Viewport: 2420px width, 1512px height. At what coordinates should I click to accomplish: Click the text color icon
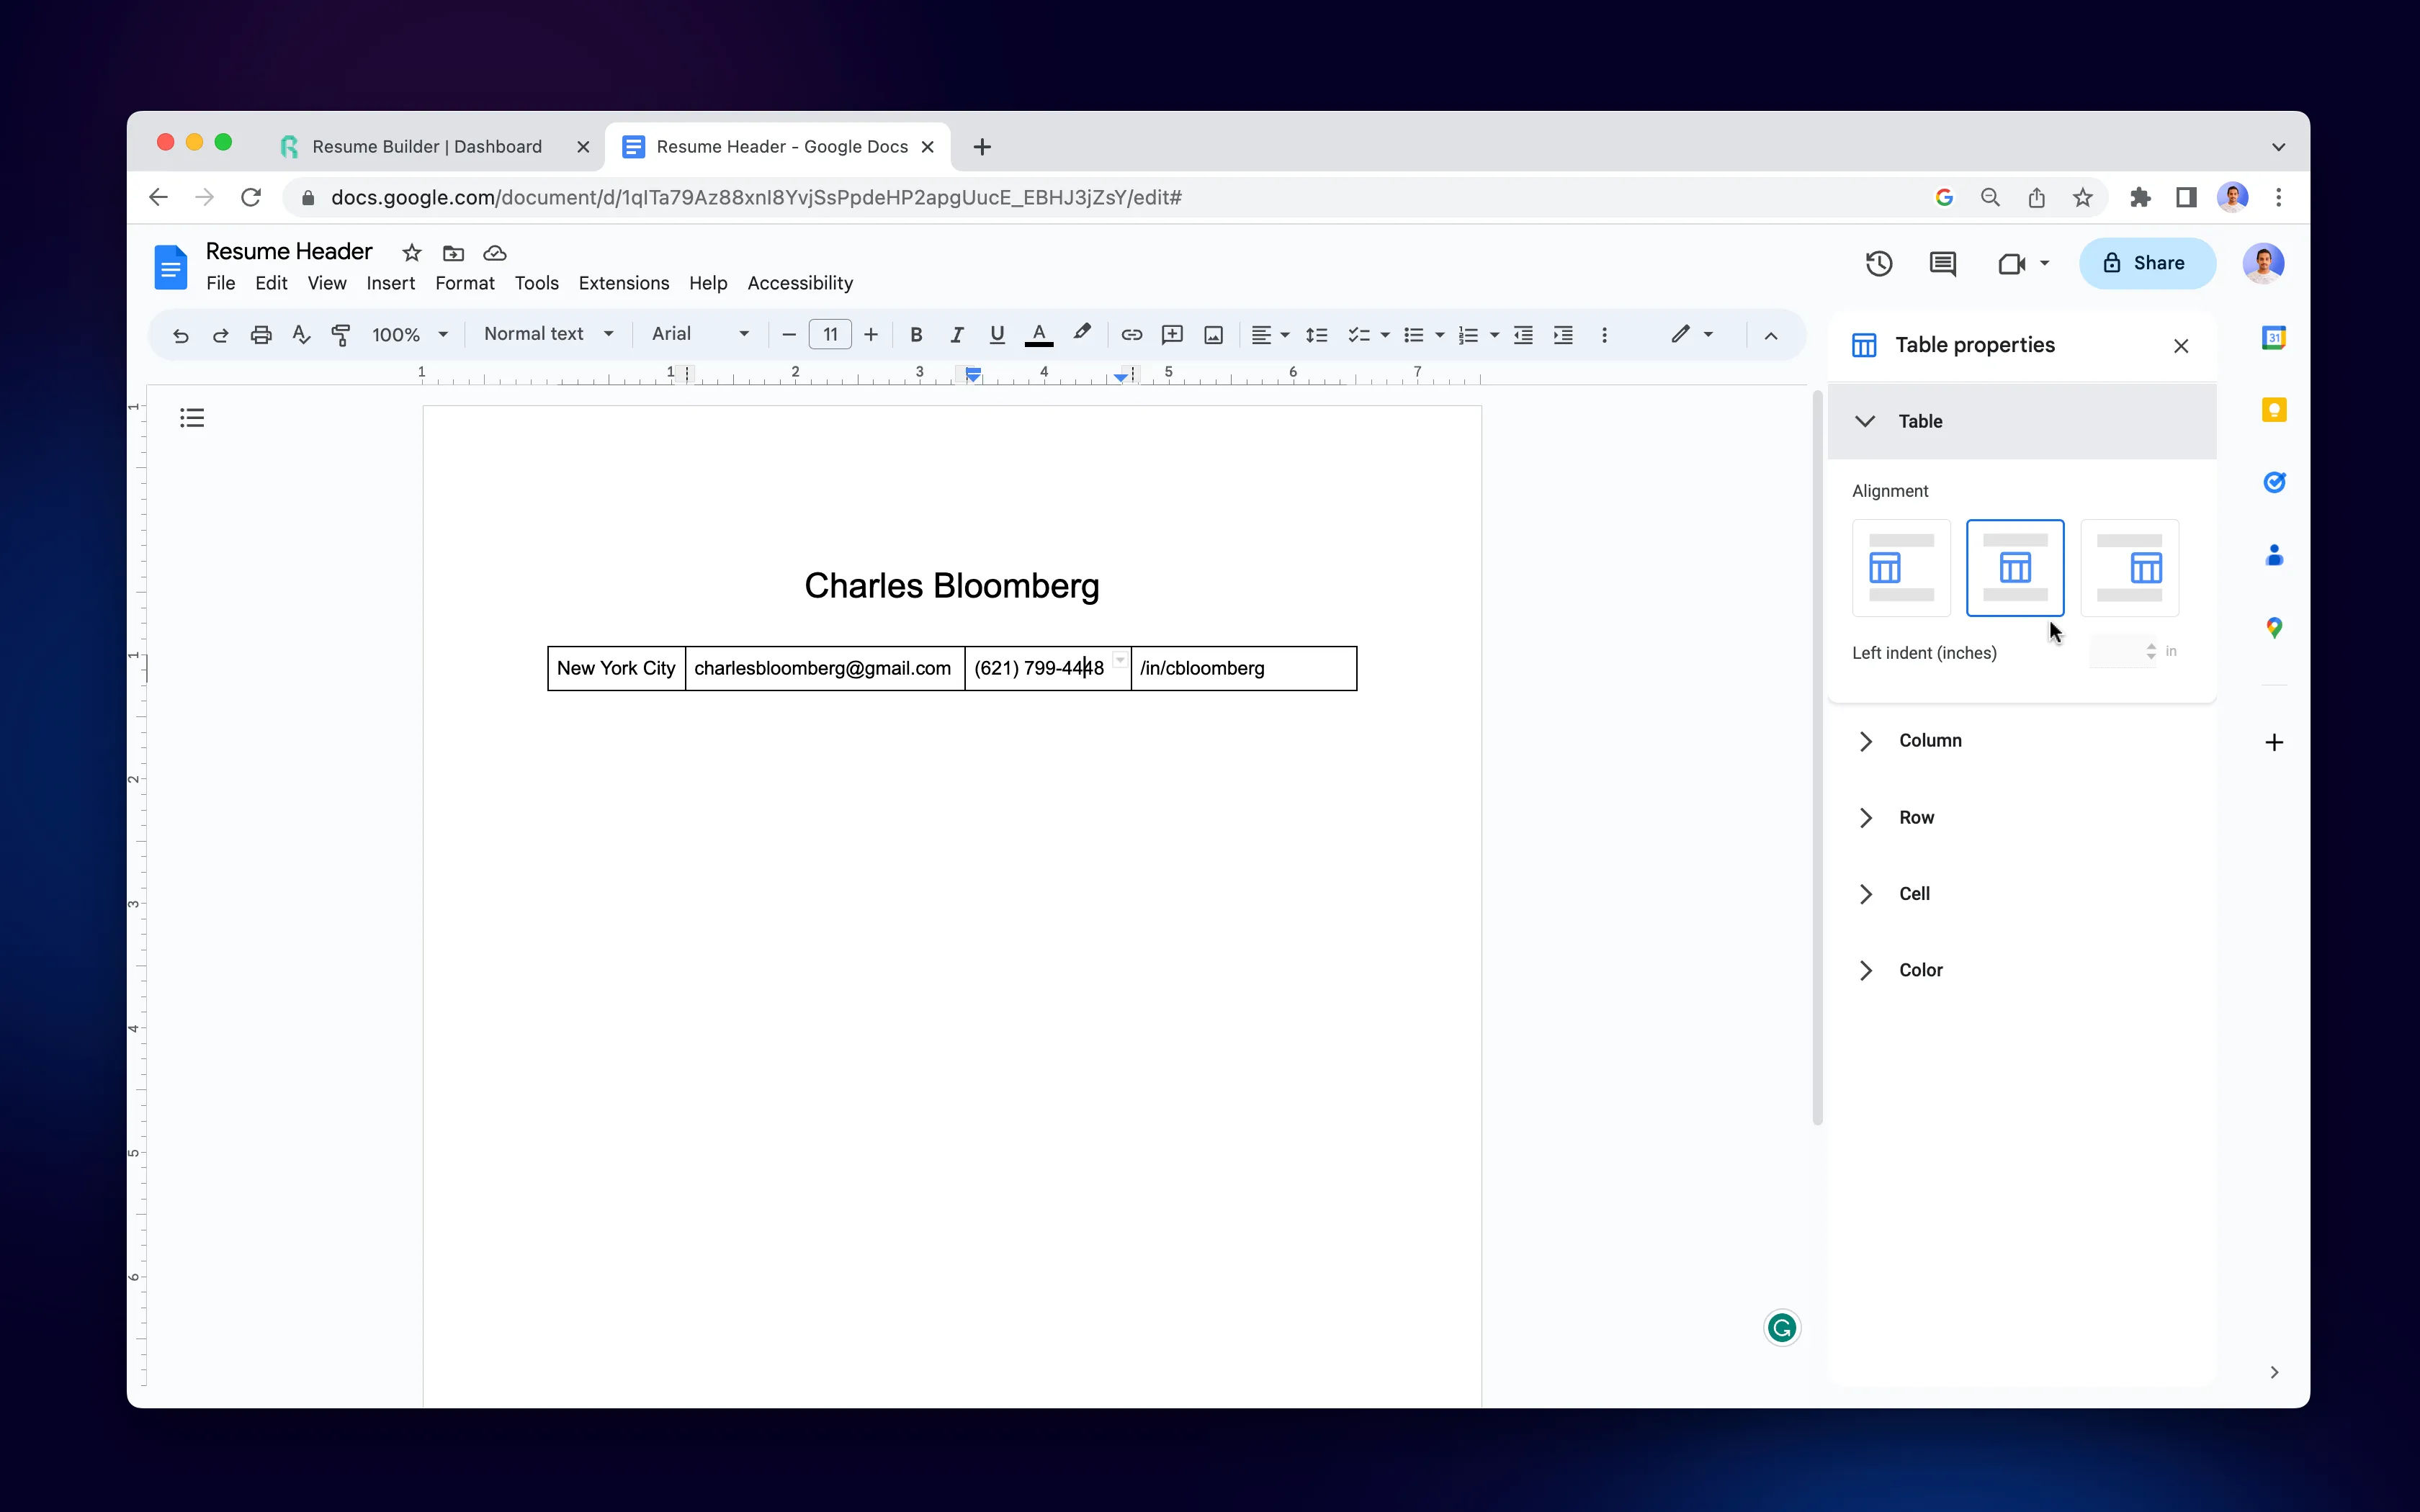1039,335
